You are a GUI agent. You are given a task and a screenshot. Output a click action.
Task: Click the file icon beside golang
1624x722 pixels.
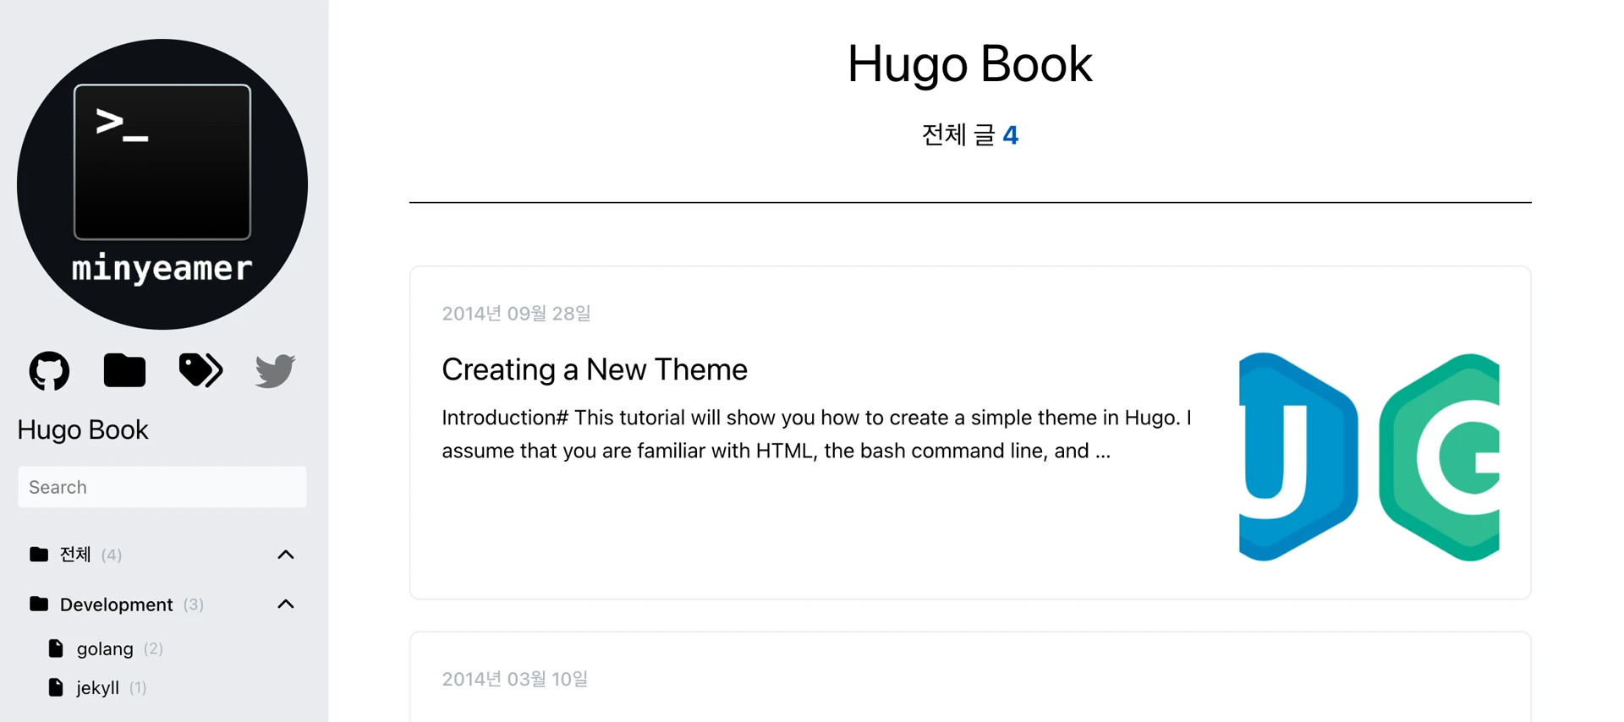click(x=56, y=648)
